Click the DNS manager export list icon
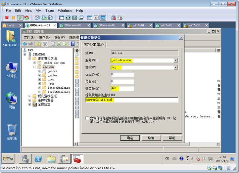This screenshot has width=239, height=173. click(65, 44)
